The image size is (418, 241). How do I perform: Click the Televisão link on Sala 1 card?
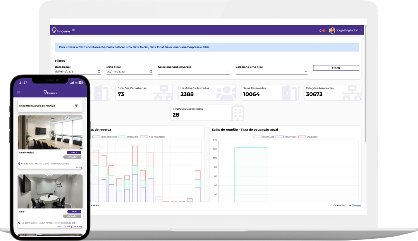pyautogui.click(x=76, y=227)
